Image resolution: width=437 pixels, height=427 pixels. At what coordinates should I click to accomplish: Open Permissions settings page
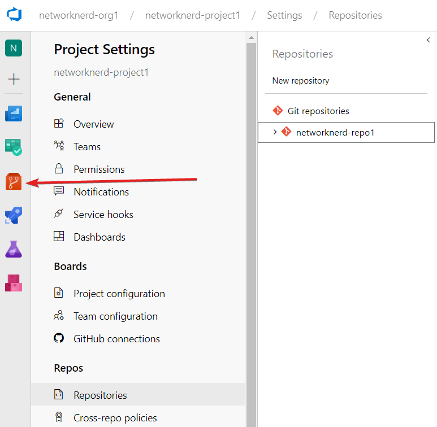point(99,169)
